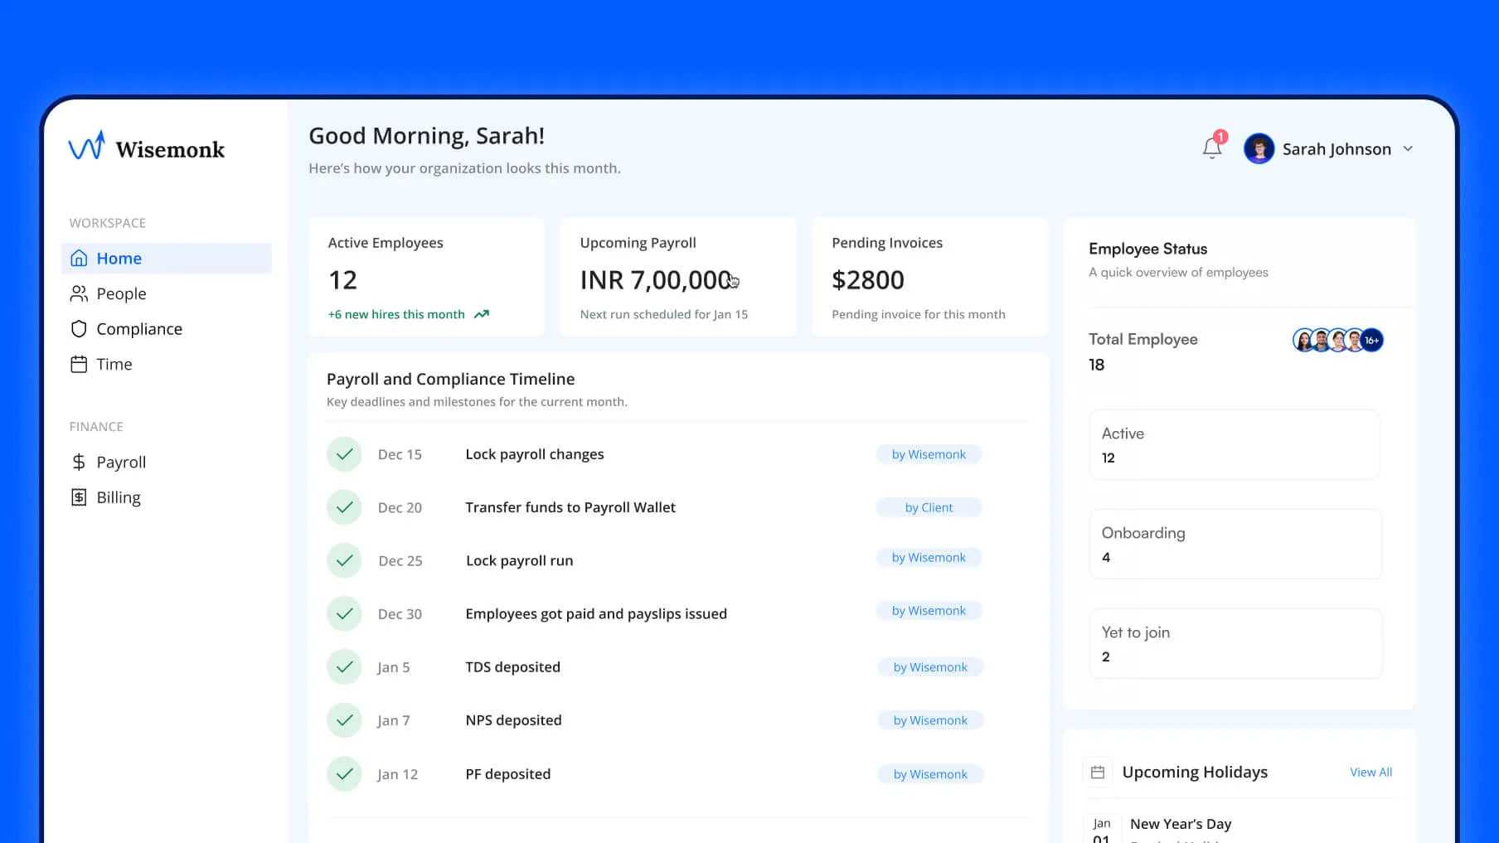Click Employees got paid and payslips issued

[x=596, y=613]
